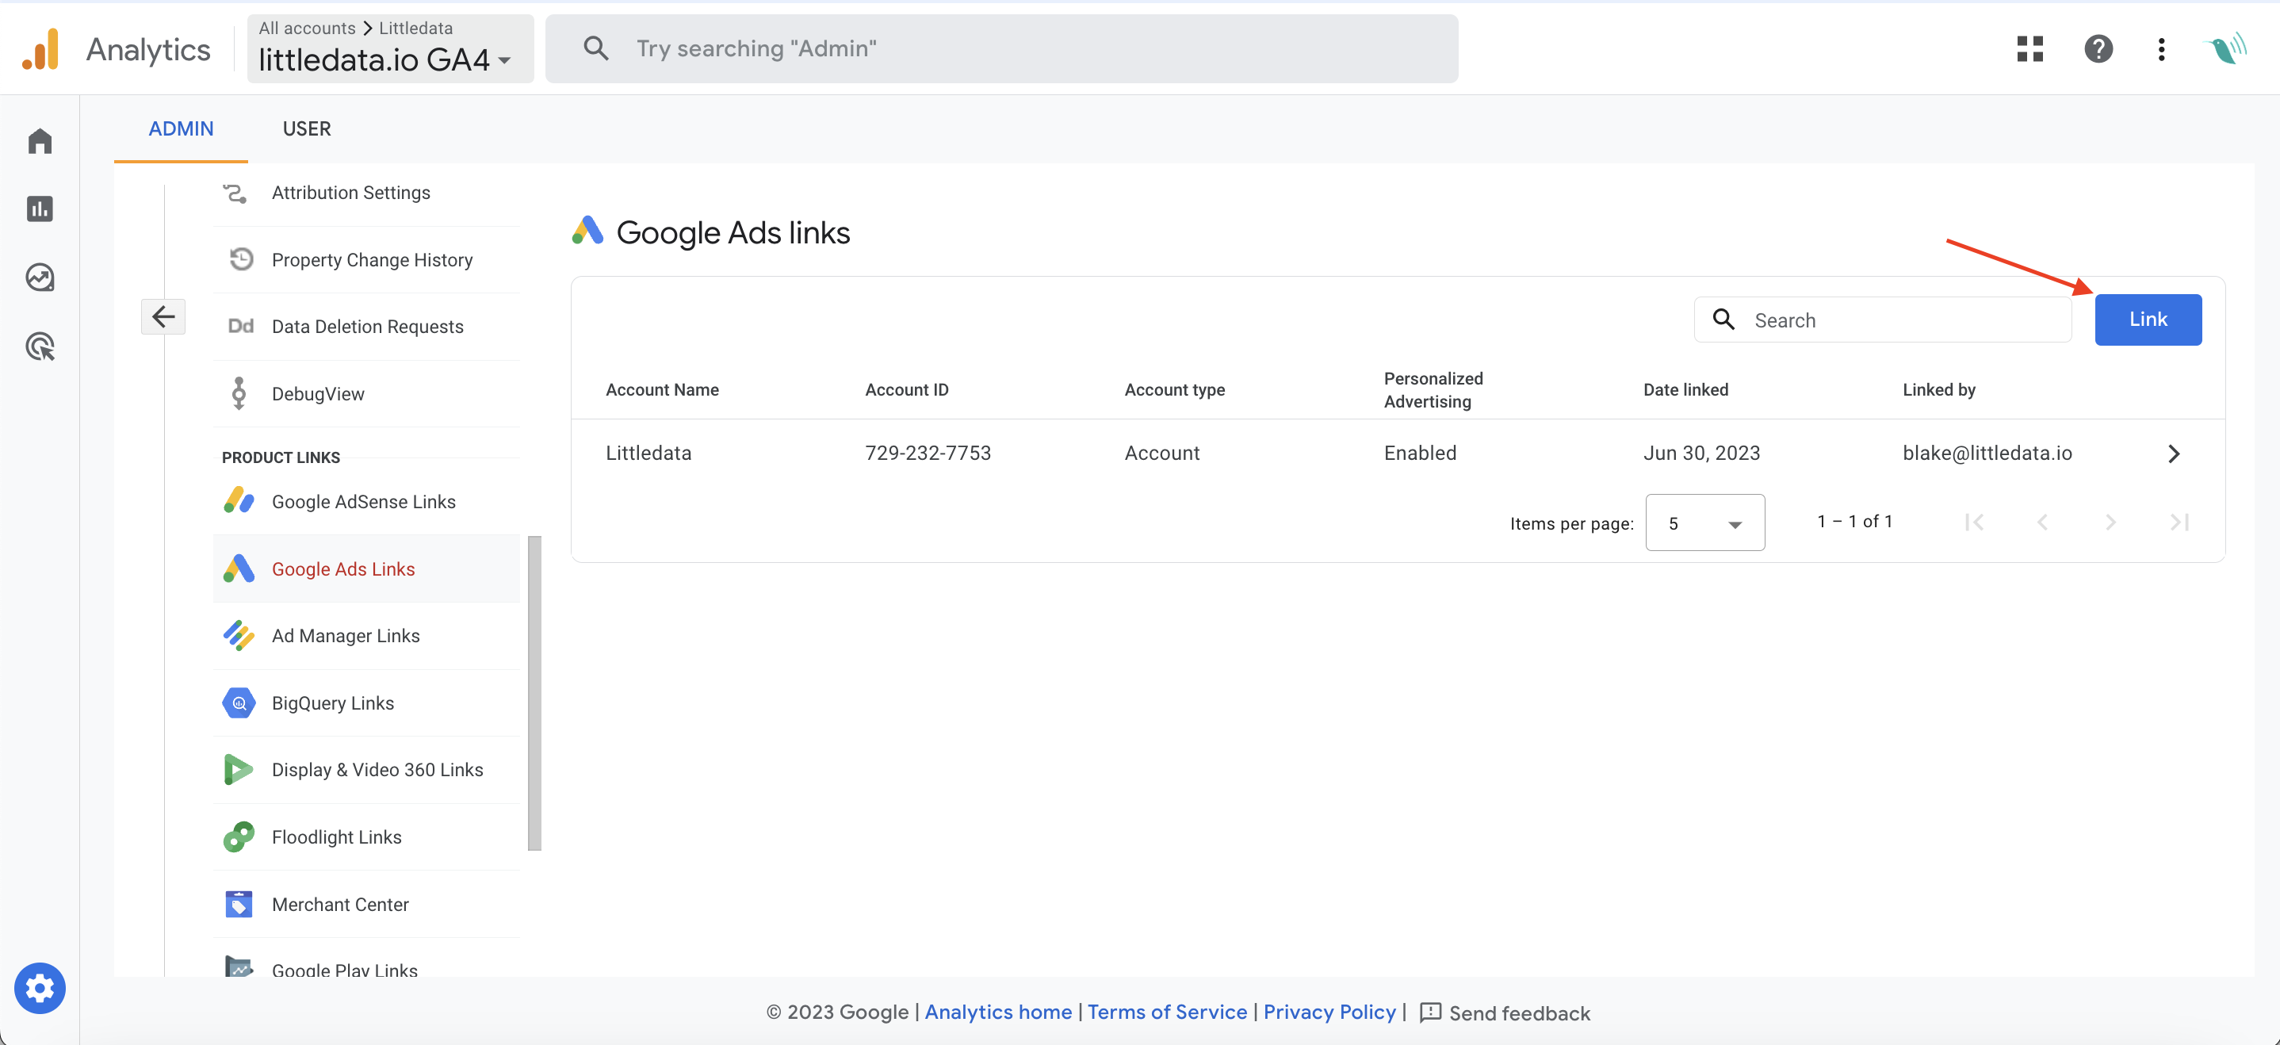Open the littledata.io GA4 property selector
This screenshot has width=2280, height=1045.
tap(390, 48)
